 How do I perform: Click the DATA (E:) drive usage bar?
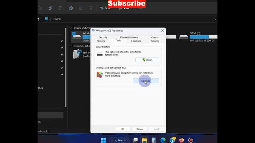click(203, 37)
